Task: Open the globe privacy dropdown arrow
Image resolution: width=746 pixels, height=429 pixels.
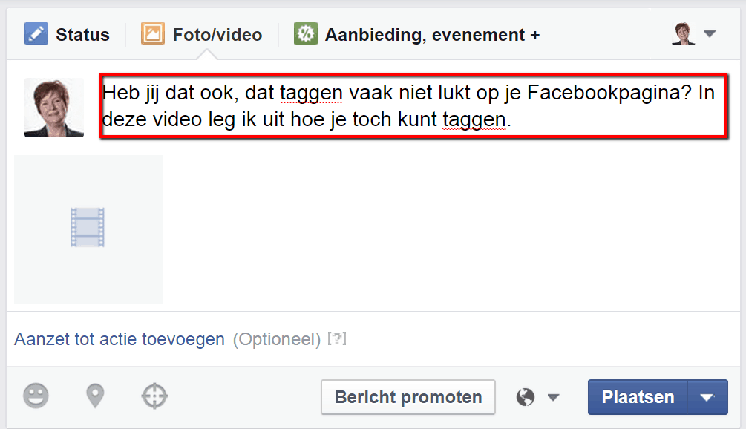Action: click(553, 397)
